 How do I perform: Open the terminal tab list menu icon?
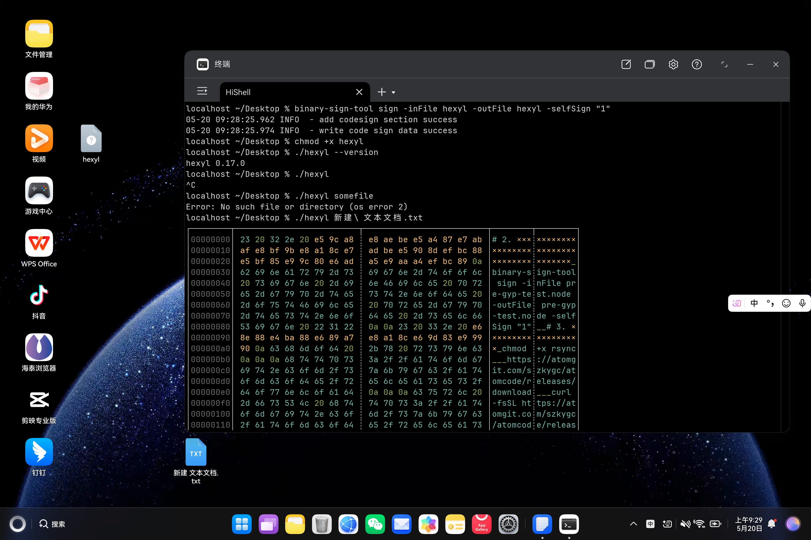(x=202, y=91)
